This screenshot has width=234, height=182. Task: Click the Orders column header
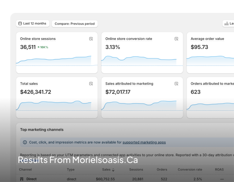coord(162,170)
